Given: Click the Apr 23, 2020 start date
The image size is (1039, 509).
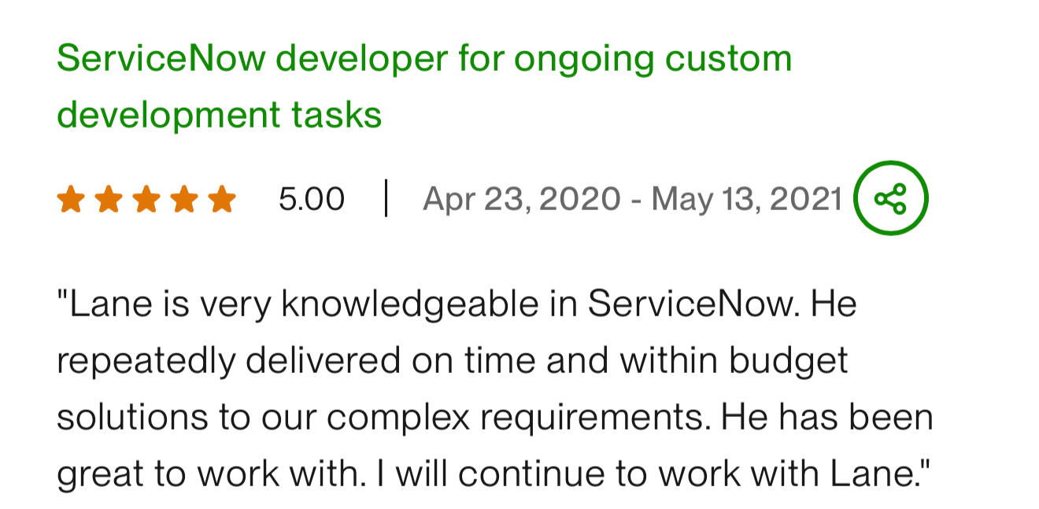Looking at the screenshot, I should pyautogui.click(x=522, y=199).
